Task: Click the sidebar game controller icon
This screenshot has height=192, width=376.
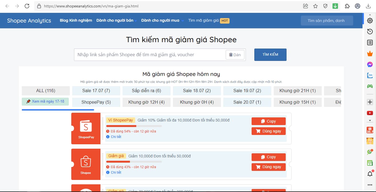Action: point(370,86)
